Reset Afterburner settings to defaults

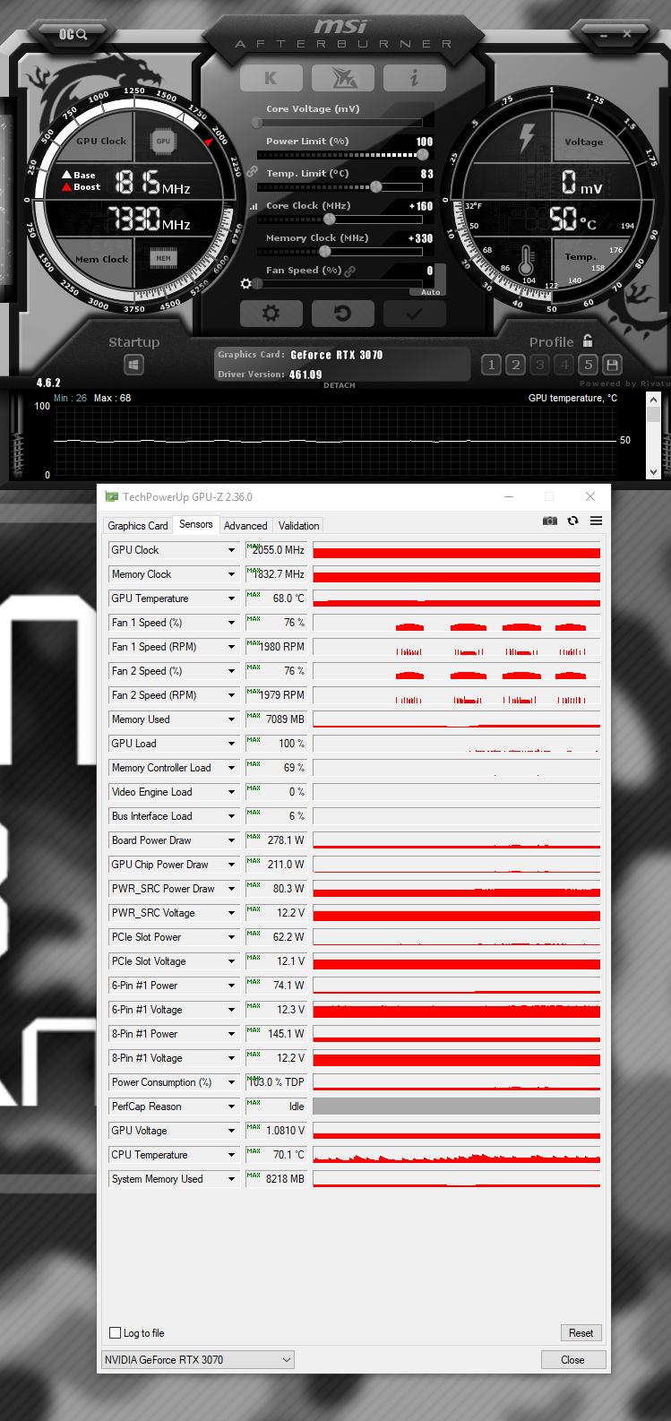coord(342,314)
